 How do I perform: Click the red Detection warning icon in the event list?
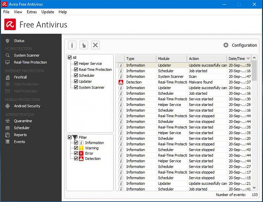(x=121, y=82)
